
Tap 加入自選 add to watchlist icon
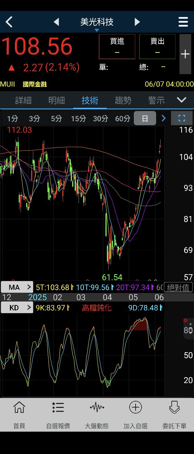pyautogui.click(x=136, y=415)
